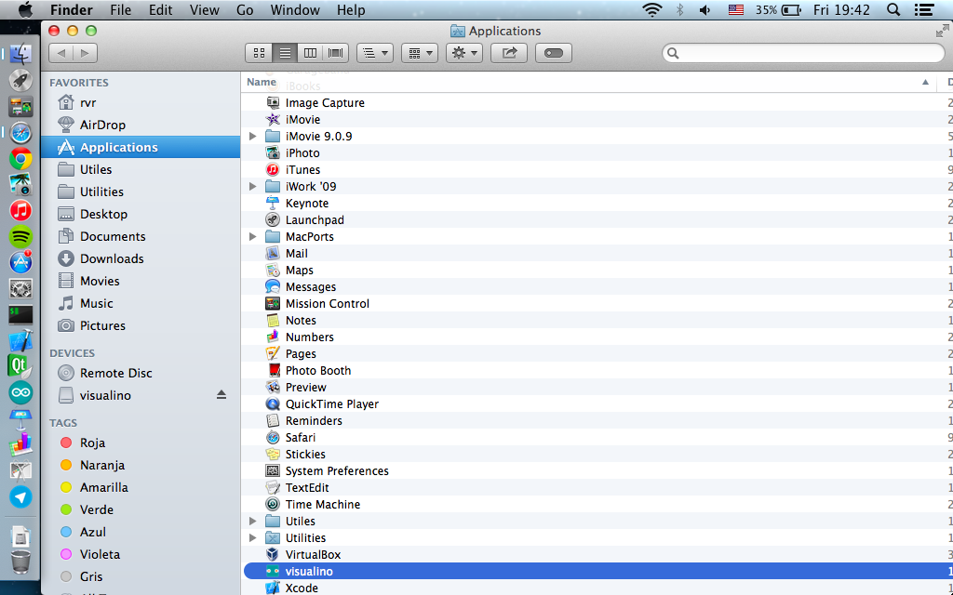Screen dimensions: 953x595
Task: Expand the Utiles folder in file list
Action: coord(253,521)
